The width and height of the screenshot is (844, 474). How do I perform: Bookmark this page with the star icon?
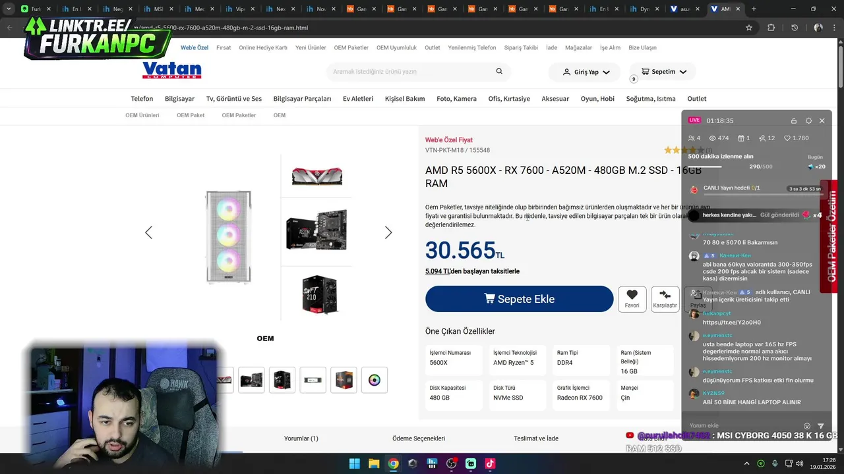[x=749, y=28]
